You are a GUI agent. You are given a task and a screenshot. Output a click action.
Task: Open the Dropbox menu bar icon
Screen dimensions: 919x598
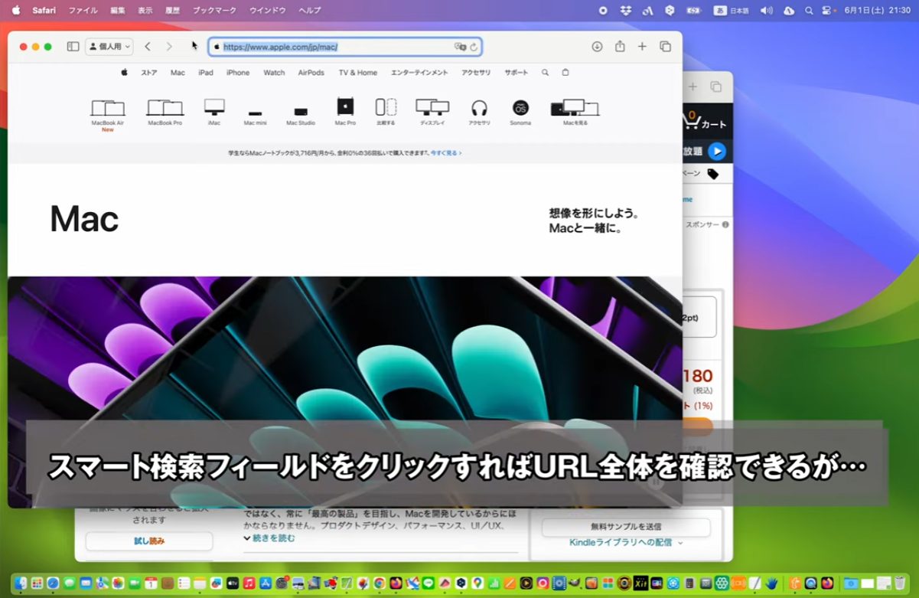626,11
